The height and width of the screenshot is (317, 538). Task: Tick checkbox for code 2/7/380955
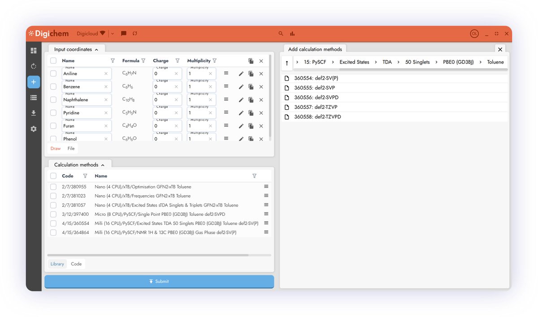(53, 187)
